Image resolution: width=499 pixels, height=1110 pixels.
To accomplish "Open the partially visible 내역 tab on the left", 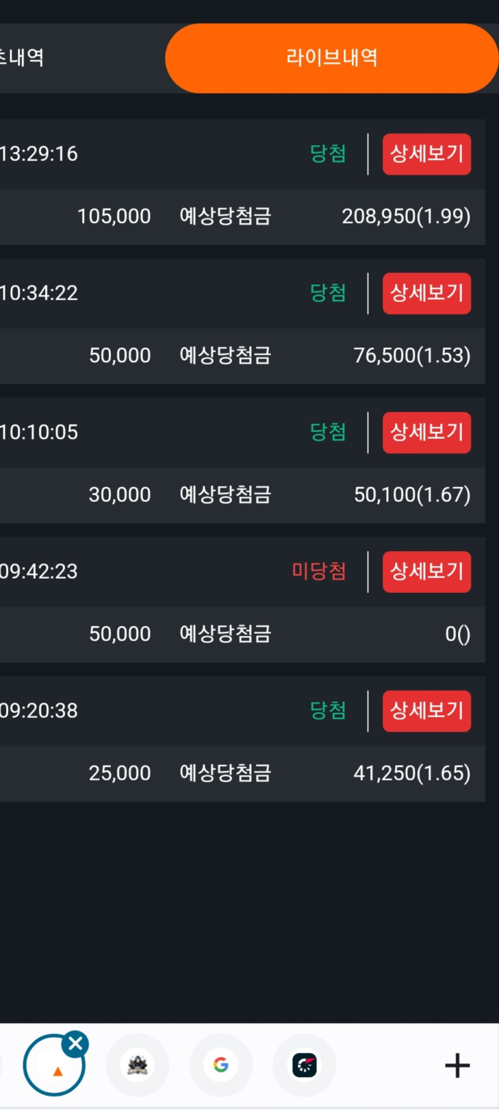I will click(x=22, y=58).
